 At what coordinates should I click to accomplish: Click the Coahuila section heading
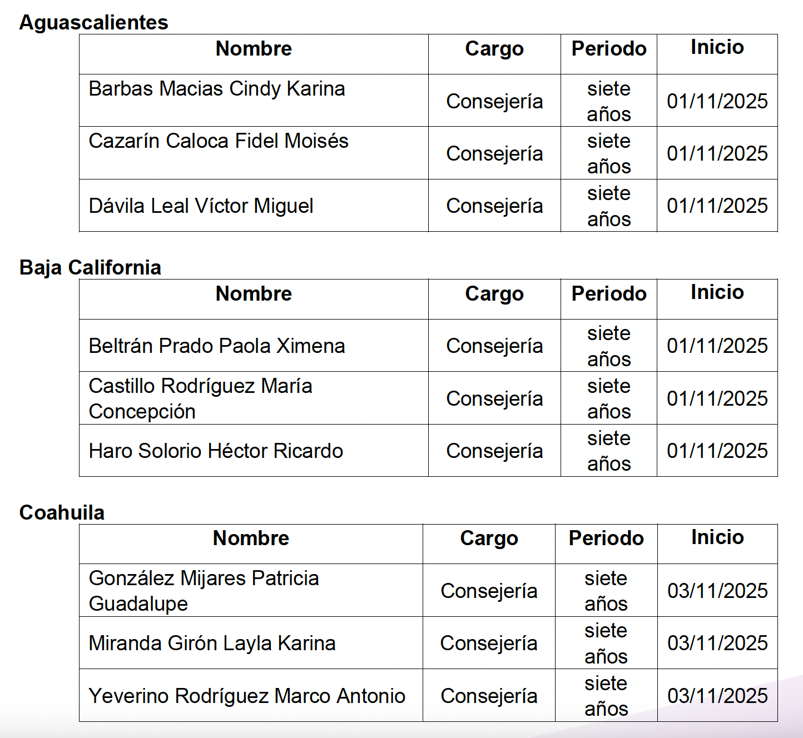(x=62, y=512)
